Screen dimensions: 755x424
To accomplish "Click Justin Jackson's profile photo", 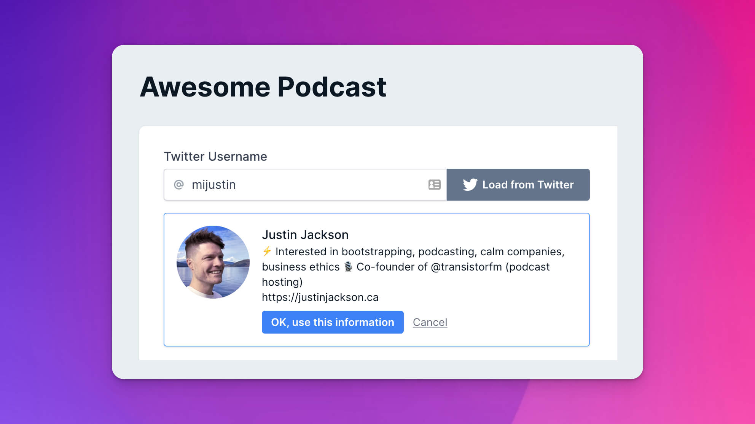I will [213, 262].
